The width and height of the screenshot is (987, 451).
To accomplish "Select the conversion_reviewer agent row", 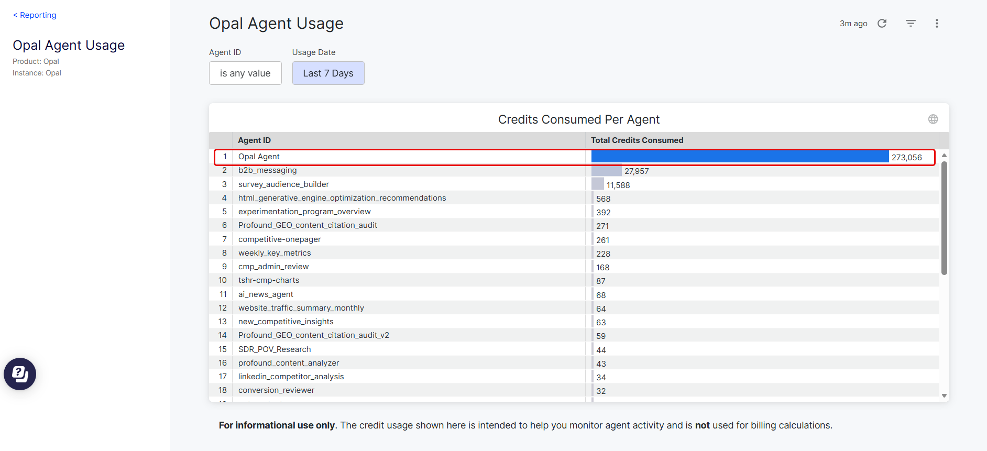I will (x=276, y=390).
